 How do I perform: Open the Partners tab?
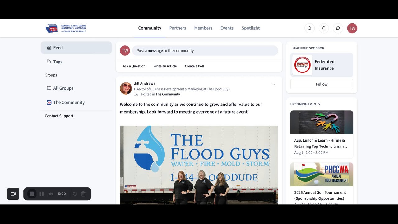tap(178, 28)
